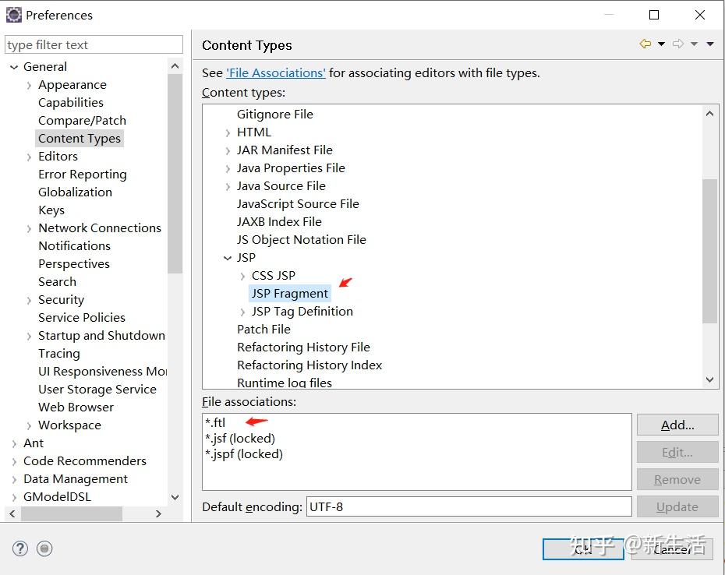Open back history dropdown arrow
725x575 pixels.
(x=661, y=44)
